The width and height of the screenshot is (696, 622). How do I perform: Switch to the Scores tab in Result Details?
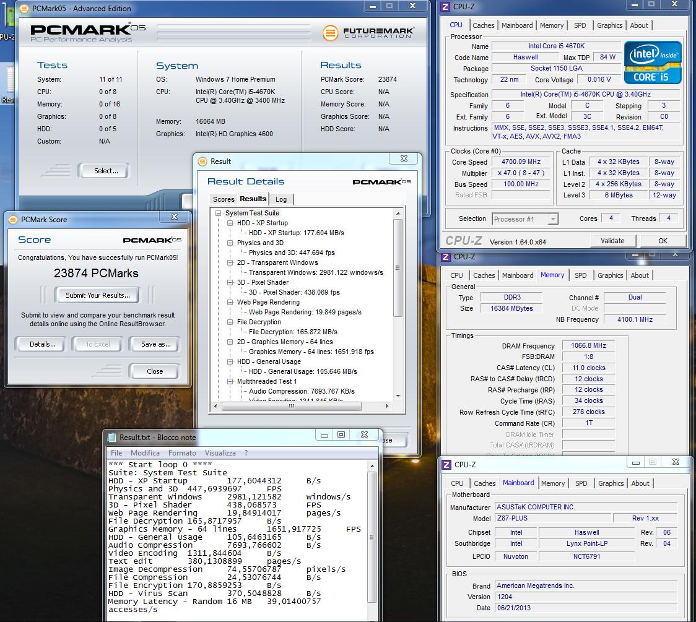pyautogui.click(x=224, y=200)
